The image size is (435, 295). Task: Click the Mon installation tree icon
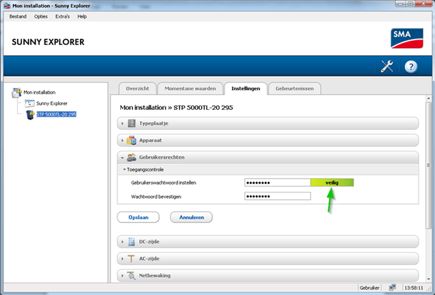tap(17, 92)
